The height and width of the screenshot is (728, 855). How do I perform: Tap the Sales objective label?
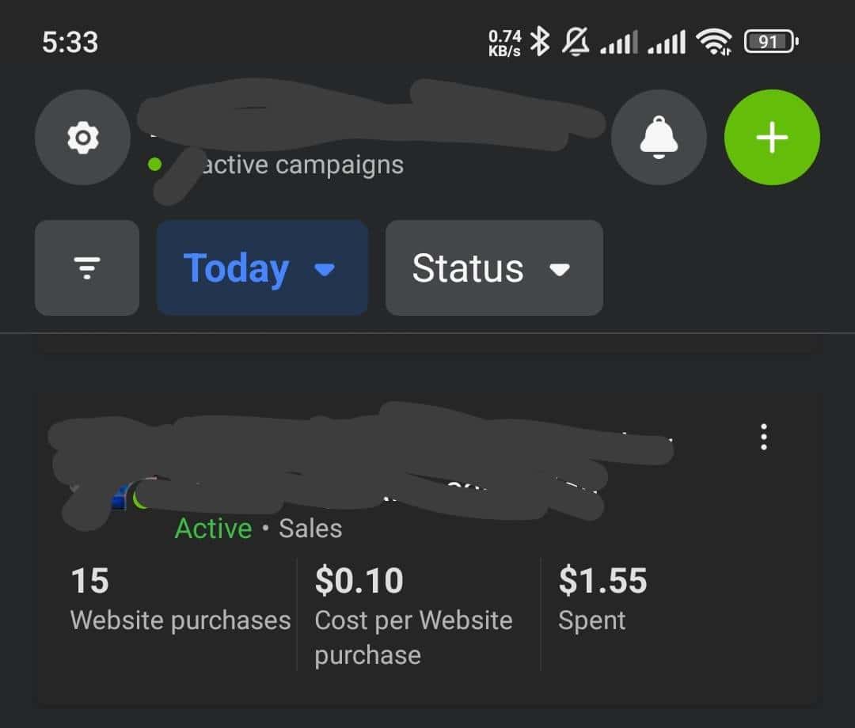click(310, 529)
